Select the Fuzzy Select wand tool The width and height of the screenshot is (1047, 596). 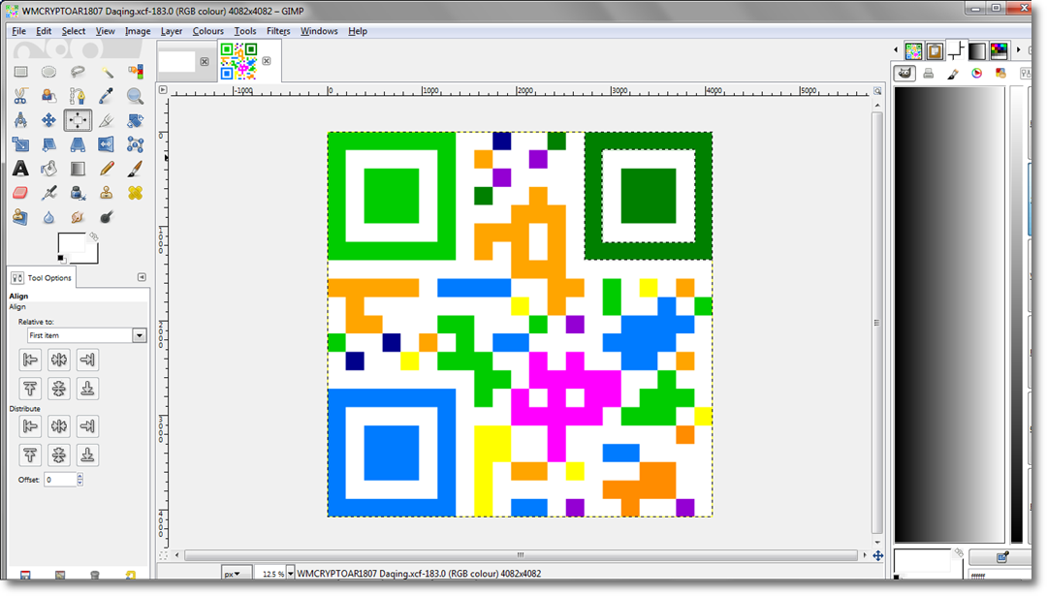click(x=107, y=72)
